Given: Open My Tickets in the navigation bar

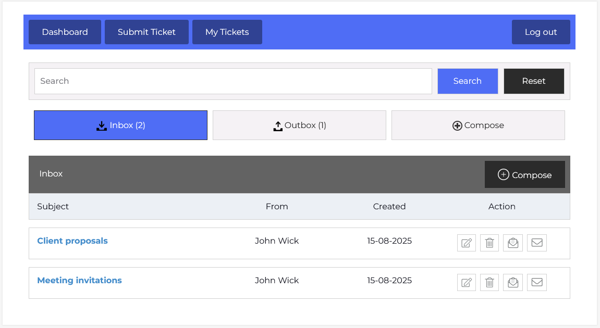Looking at the screenshot, I should point(227,32).
